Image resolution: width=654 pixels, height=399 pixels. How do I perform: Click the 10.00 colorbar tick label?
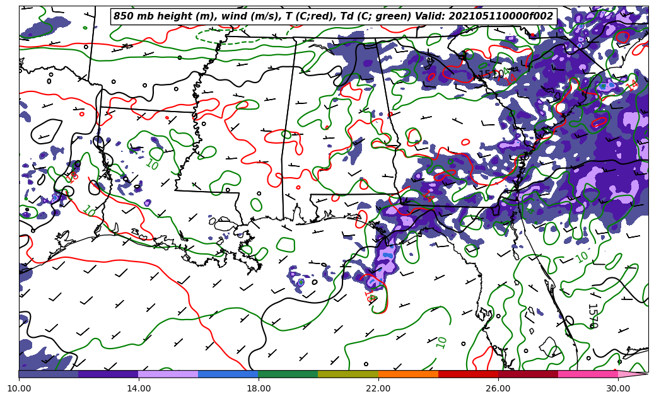[19, 388]
